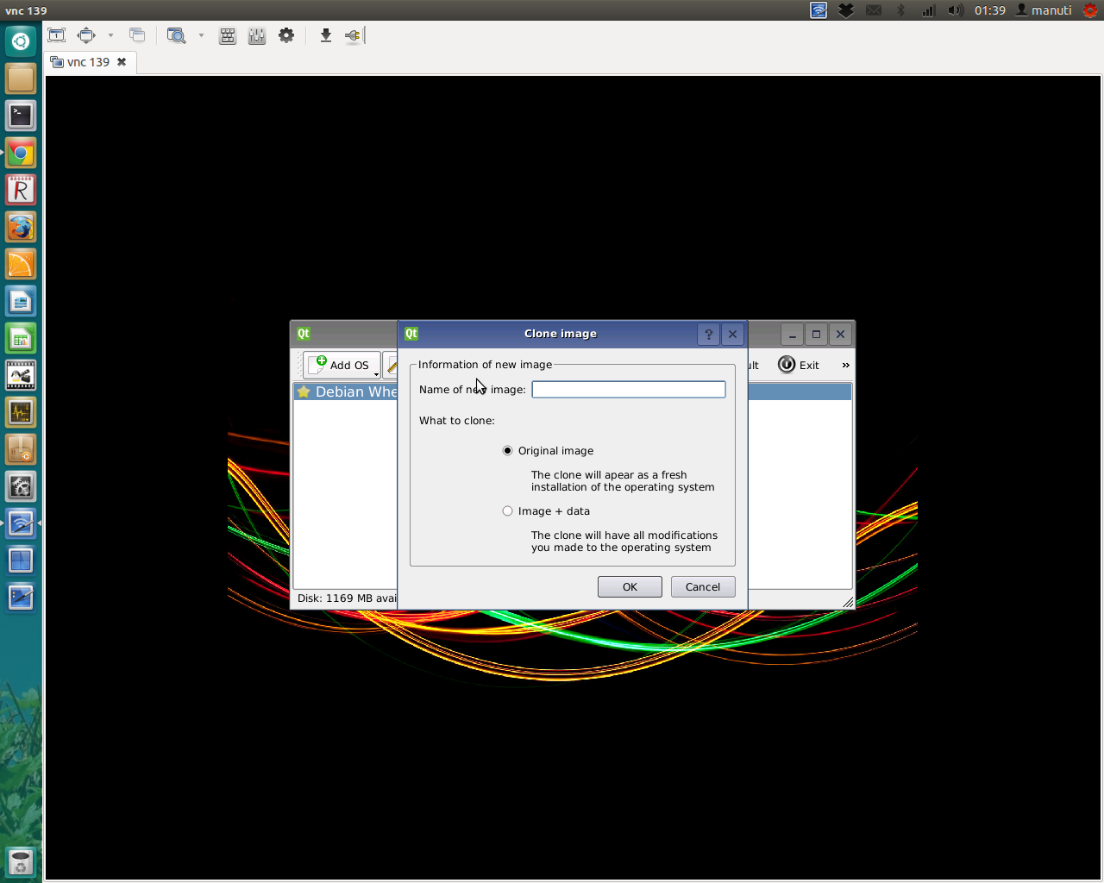Screen dimensions: 1104x883
Task: Click the scaled mode zoom icon
Action: click(x=176, y=35)
